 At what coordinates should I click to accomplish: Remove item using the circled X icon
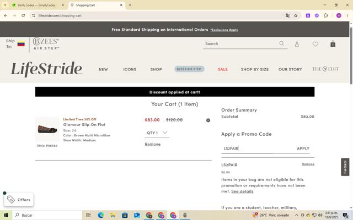tap(208, 120)
